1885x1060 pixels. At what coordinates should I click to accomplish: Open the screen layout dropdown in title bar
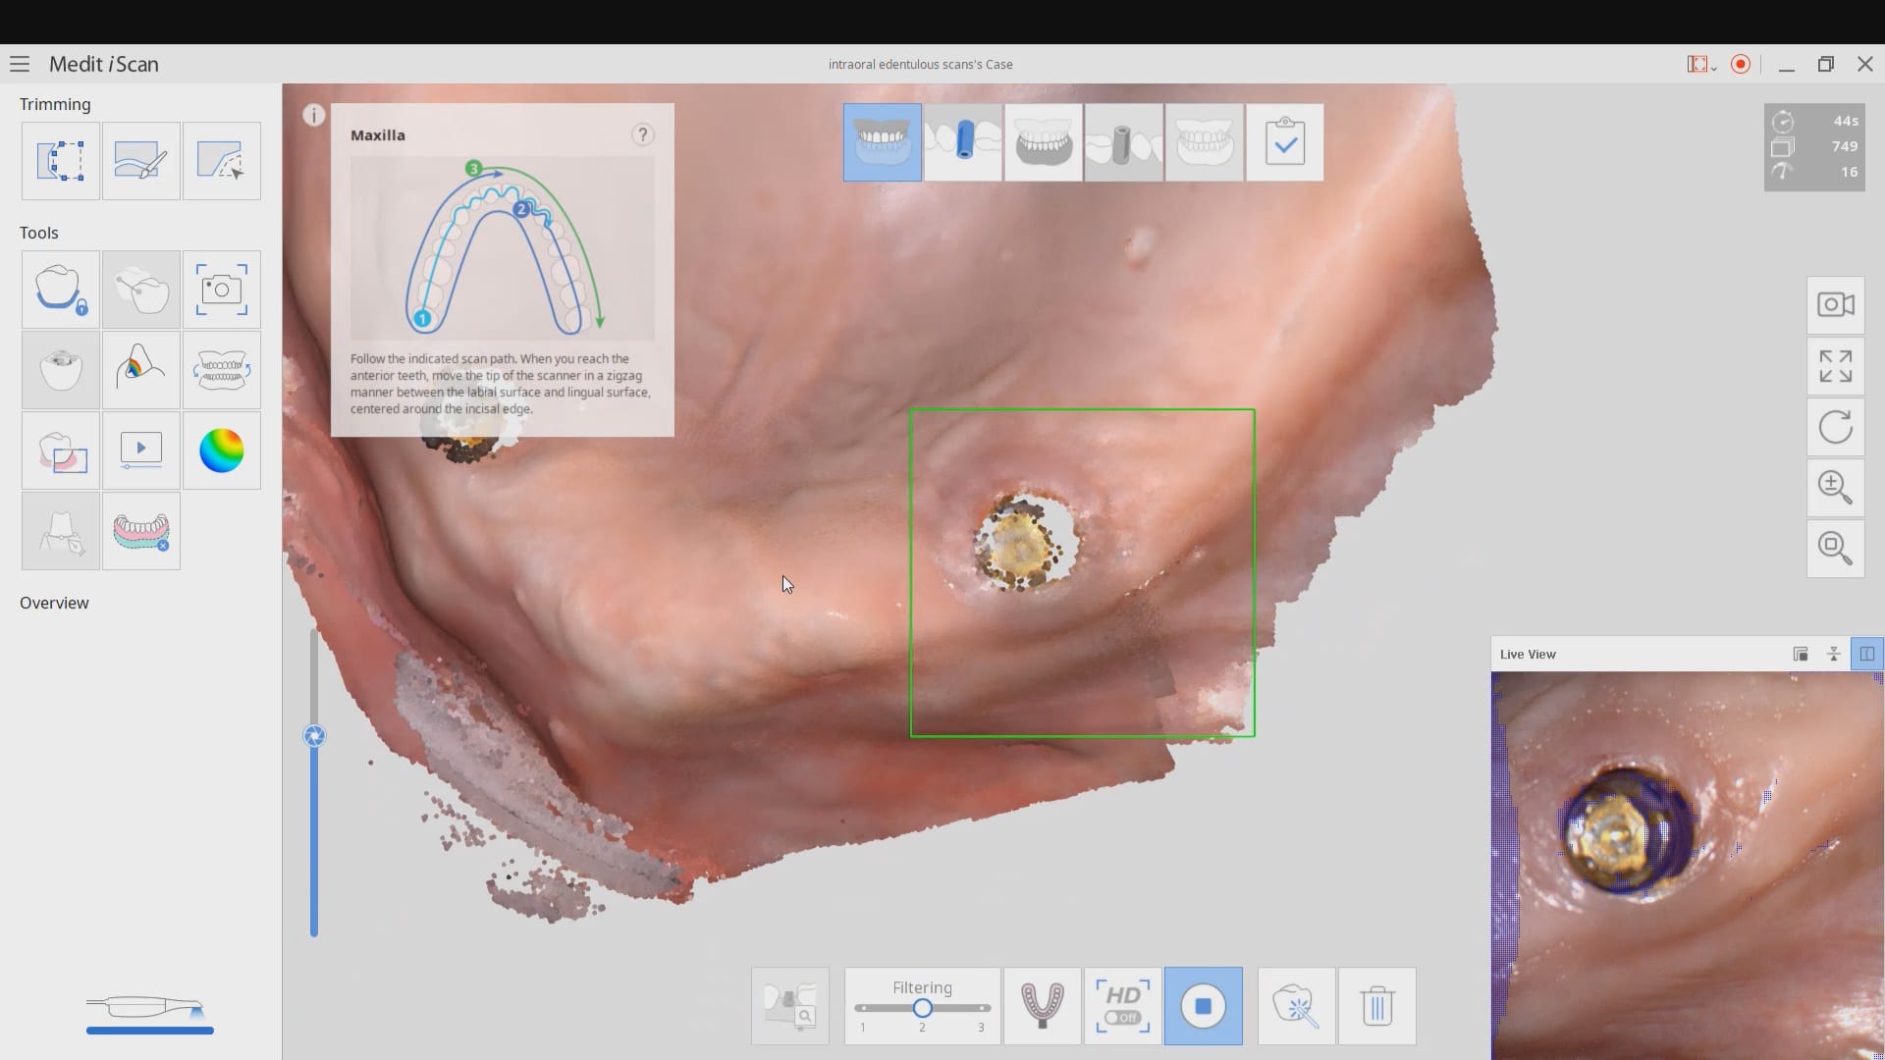(1701, 65)
